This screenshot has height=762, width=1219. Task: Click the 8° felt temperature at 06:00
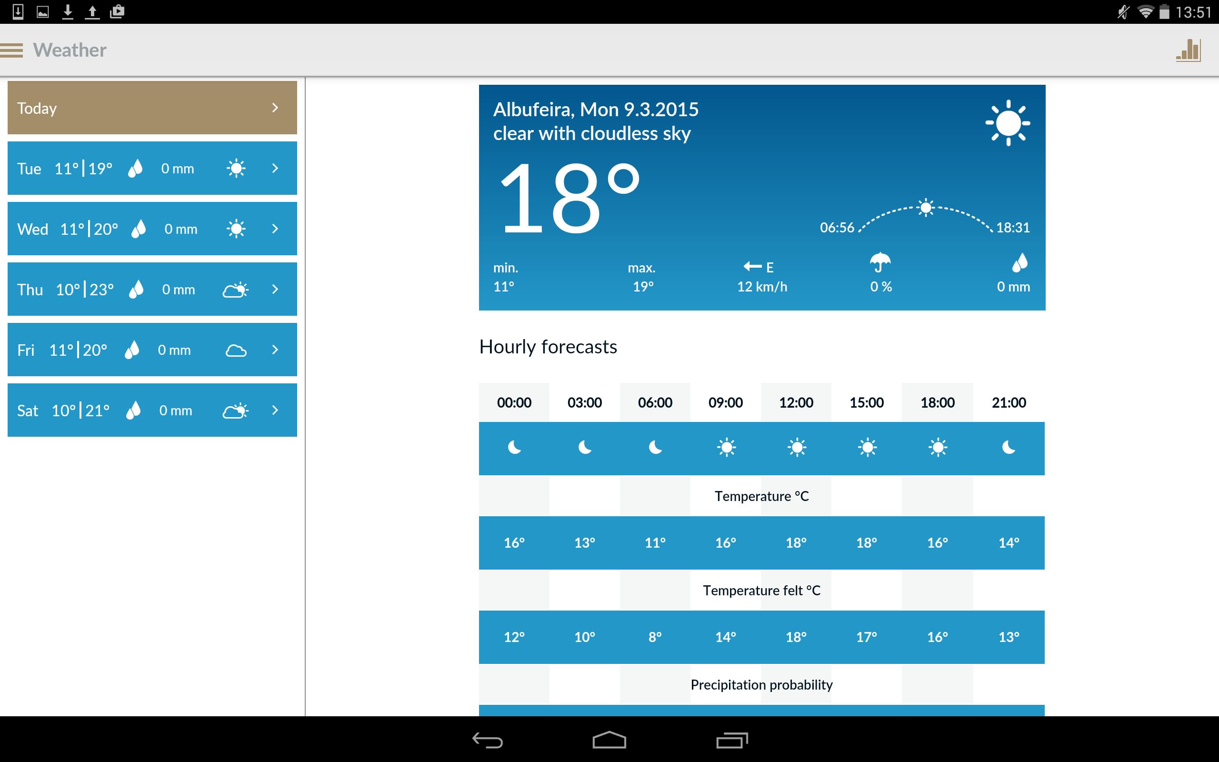coord(655,637)
